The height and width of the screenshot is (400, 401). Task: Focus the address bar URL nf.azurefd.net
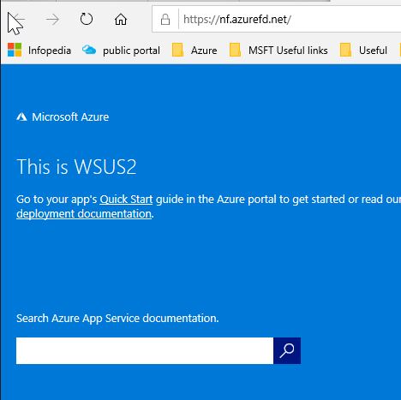(x=237, y=20)
